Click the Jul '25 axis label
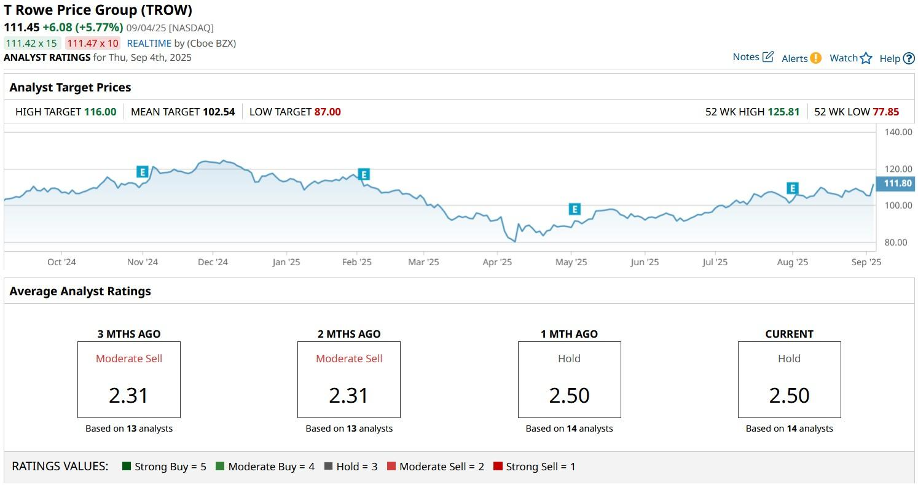The height and width of the screenshot is (485, 918). [x=715, y=262]
